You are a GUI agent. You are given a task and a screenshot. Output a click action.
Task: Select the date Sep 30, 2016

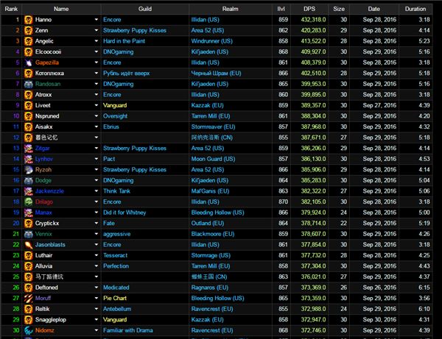pos(379,320)
